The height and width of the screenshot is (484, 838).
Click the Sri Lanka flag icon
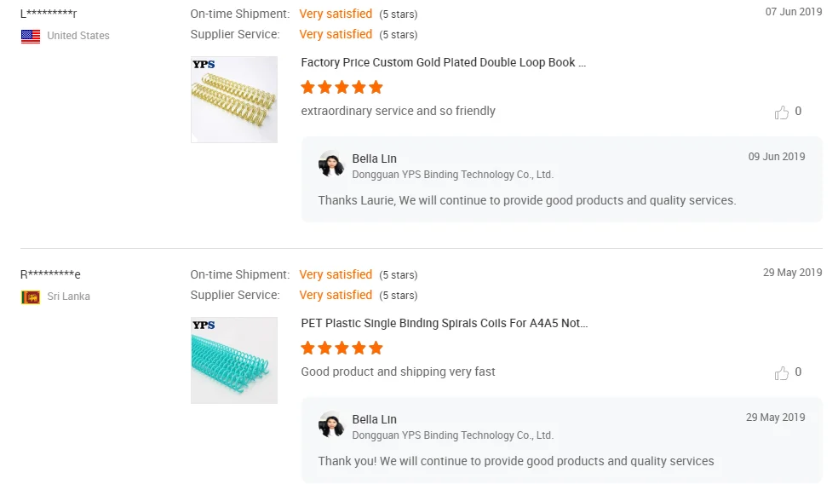point(31,297)
